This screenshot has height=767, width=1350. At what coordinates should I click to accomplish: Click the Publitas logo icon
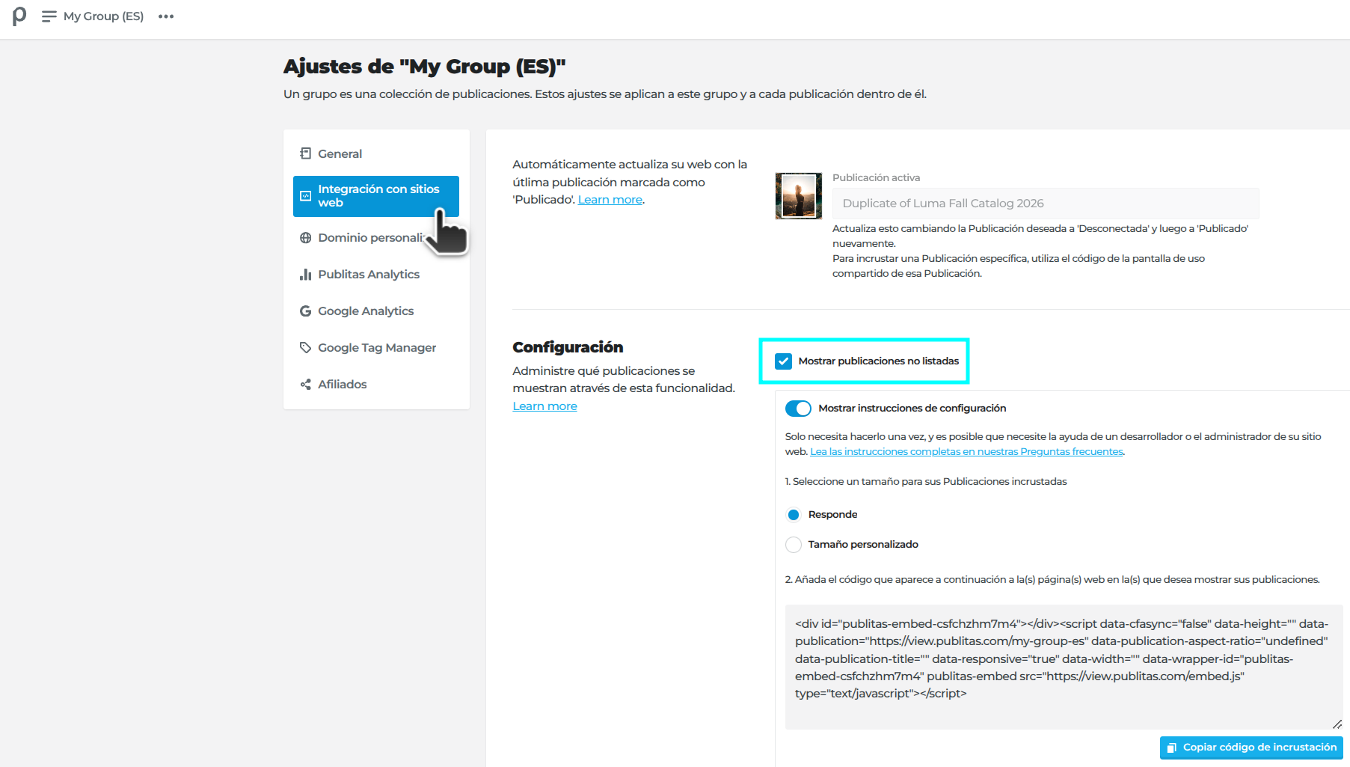(x=19, y=16)
